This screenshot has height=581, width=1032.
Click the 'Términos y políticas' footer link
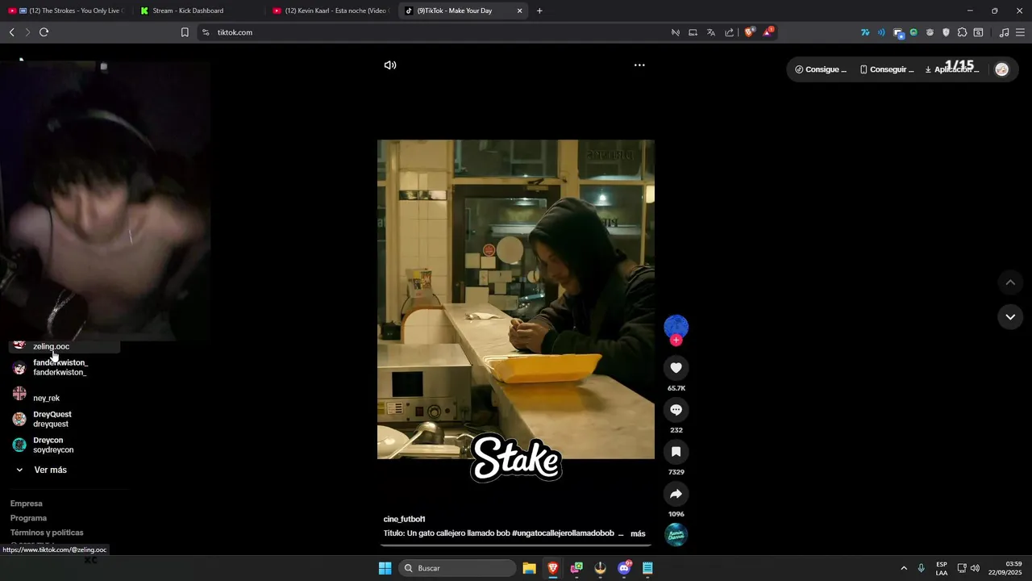(47, 533)
